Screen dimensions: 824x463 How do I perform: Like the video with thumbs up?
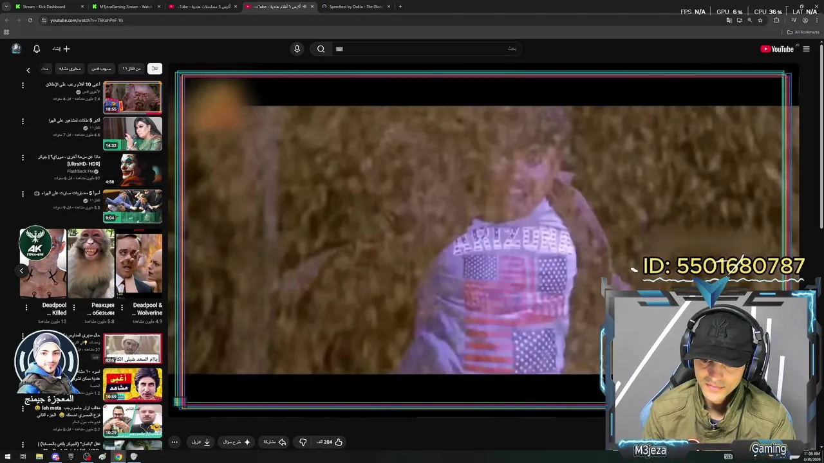click(339, 442)
